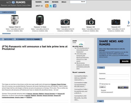Screen dimensions: 131x103
Task: Click the clock date icon on post
Action: [3, 39]
